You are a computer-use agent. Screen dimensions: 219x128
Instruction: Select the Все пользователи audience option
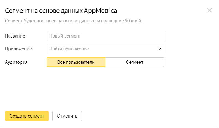[76, 62]
